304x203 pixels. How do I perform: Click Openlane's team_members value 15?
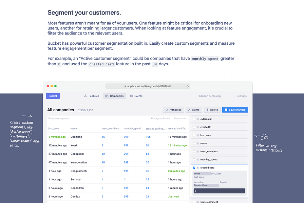point(103,137)
